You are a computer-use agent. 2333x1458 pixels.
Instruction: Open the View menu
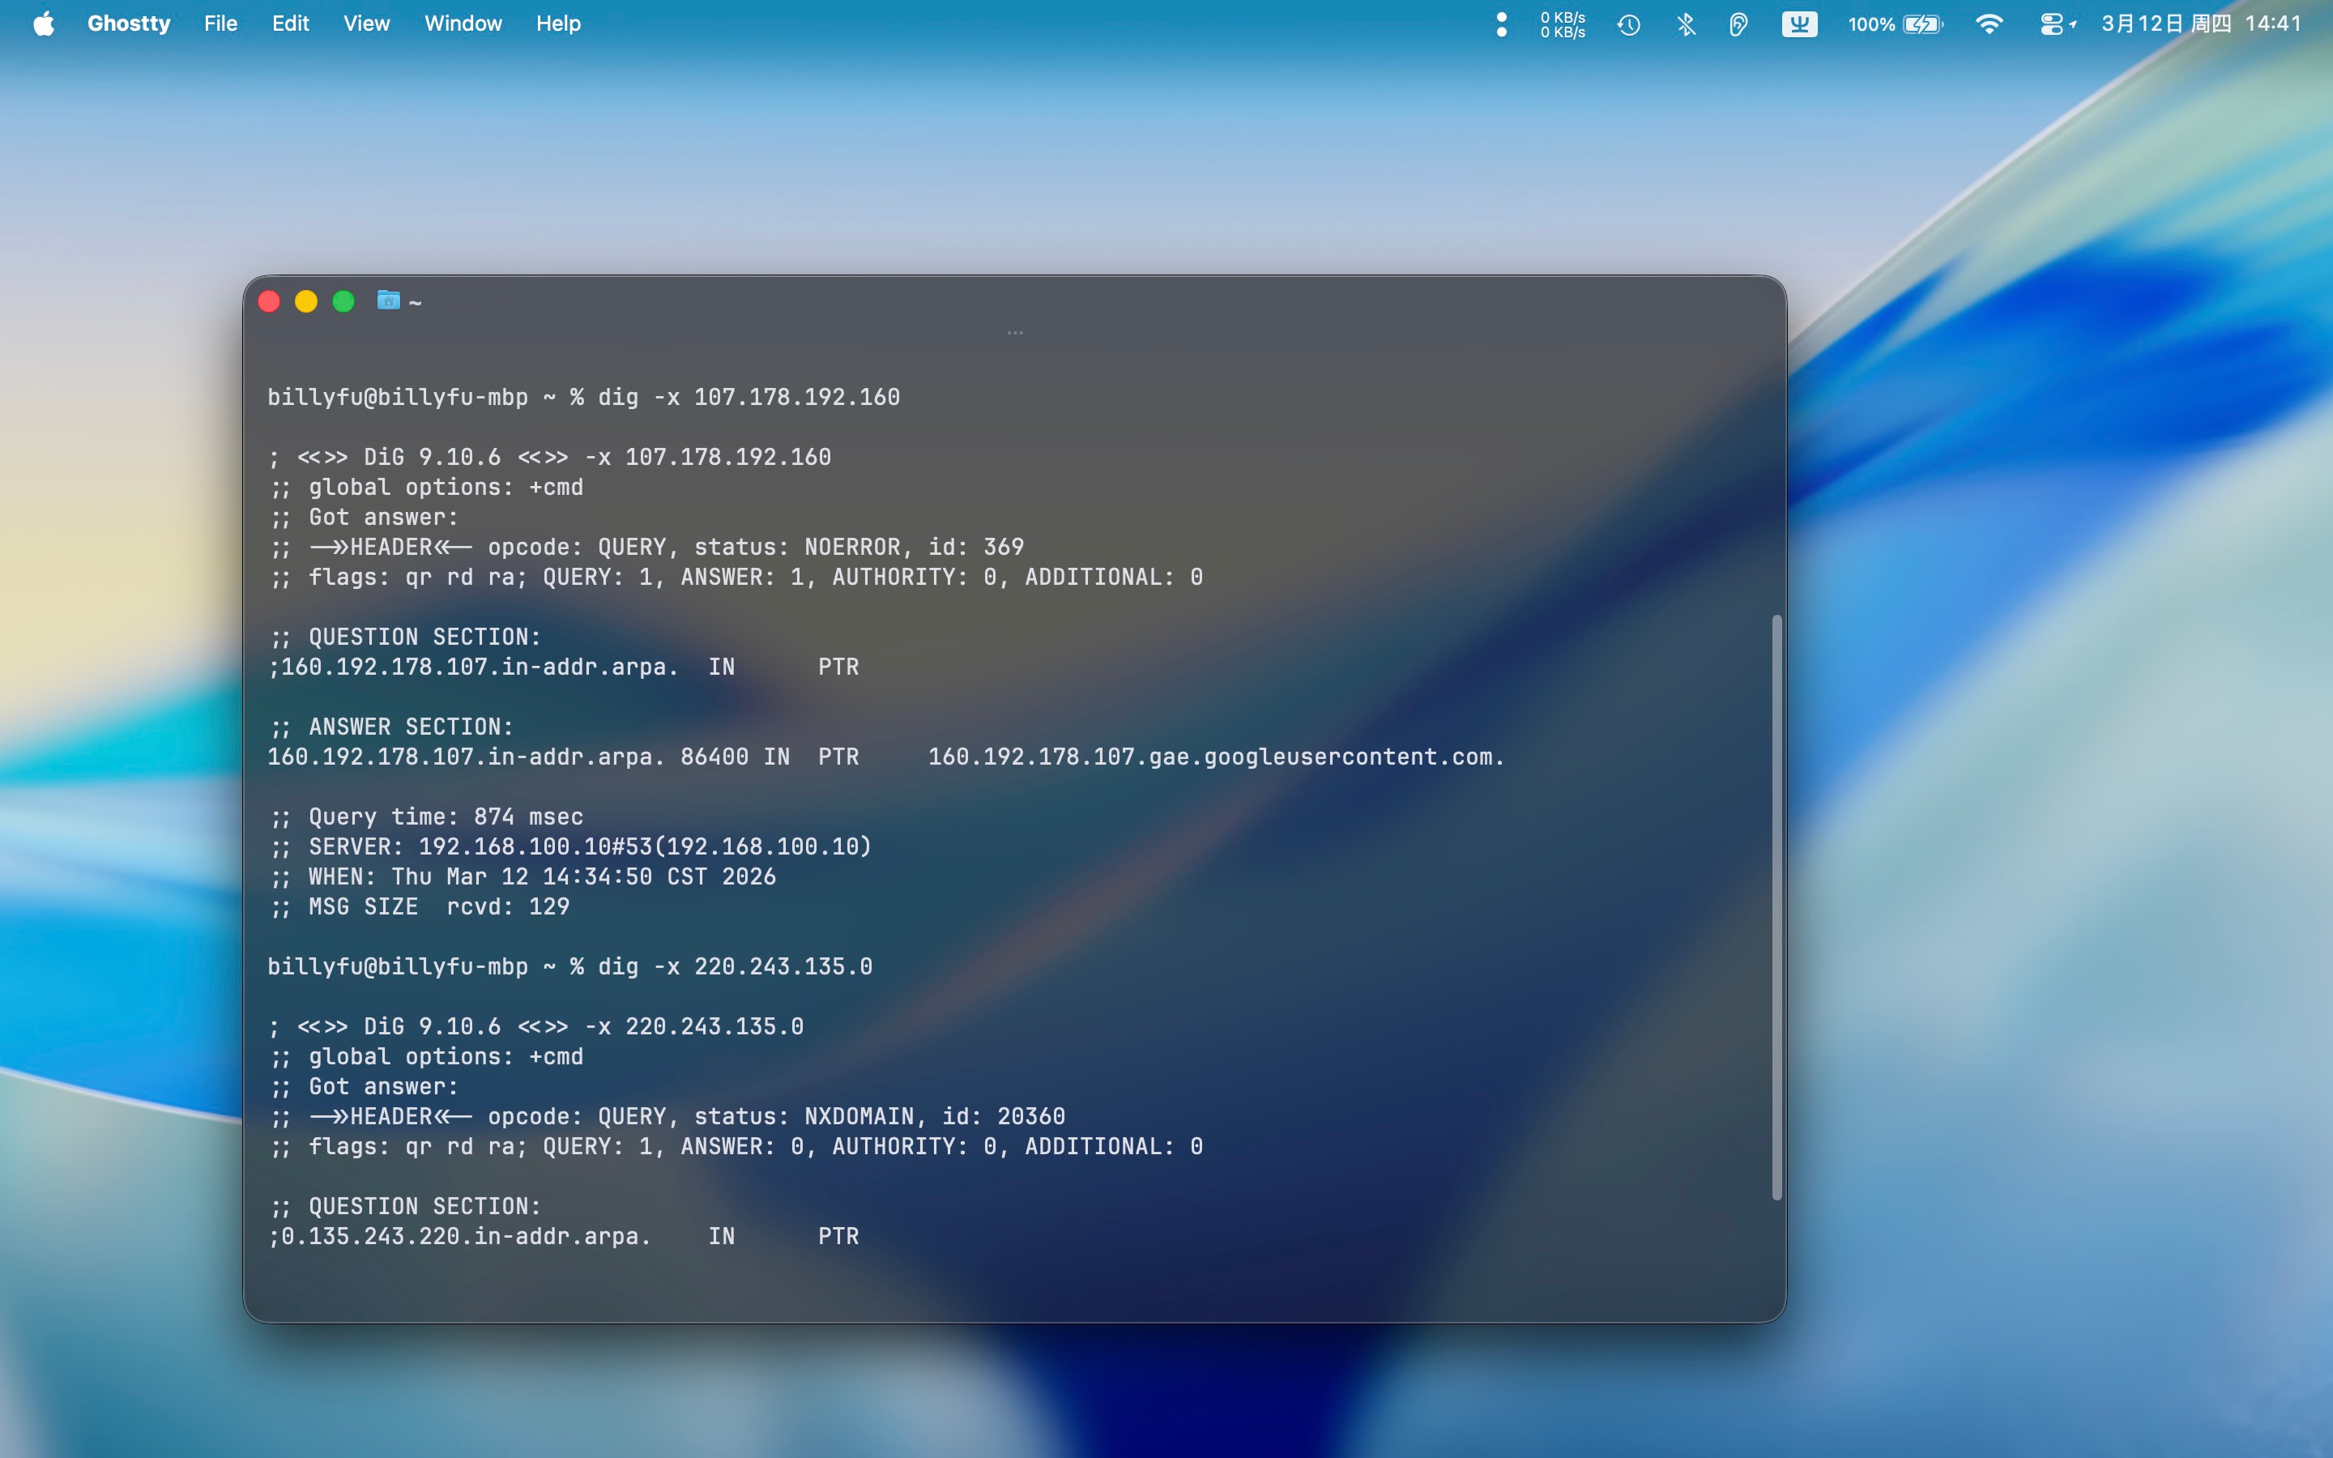tap(366, 23)
